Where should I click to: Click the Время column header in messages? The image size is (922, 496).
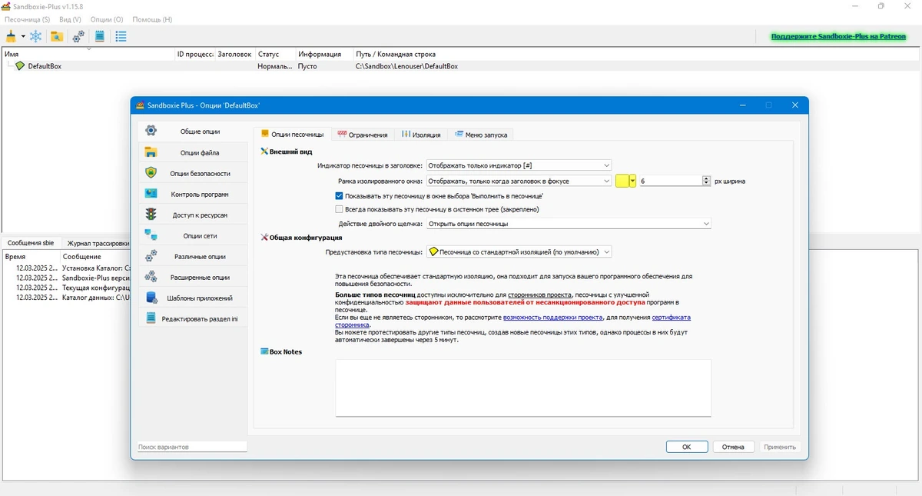pos(31,256)
